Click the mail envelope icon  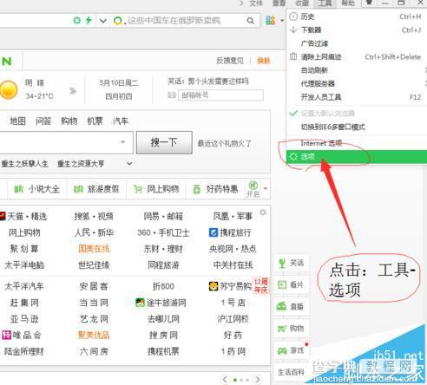pos(172,95)
